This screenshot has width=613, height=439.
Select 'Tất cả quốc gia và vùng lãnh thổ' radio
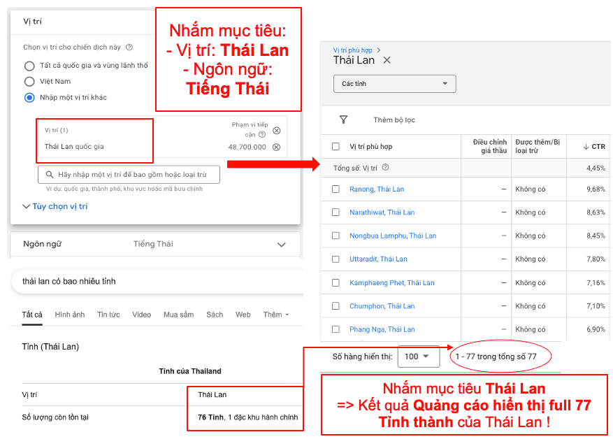tap(29, 66)
